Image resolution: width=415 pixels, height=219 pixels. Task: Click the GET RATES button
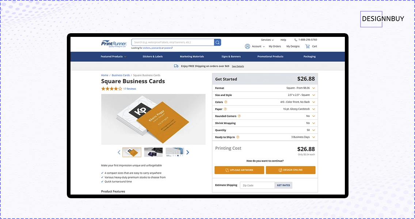(283, 185)
